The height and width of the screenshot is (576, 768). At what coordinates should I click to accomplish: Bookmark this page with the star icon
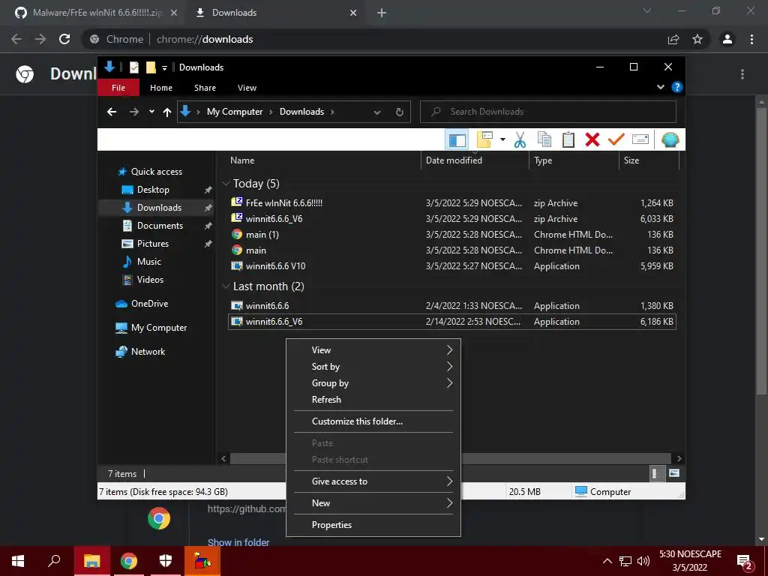click(697, 39)
